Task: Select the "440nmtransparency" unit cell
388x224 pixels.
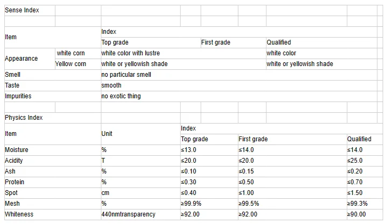Action: point(128,214)
